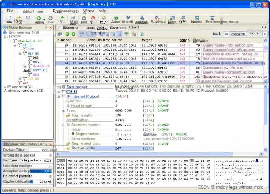Collapse the UDP (5) tree node
The height and width of the screenshot is (194, 270).
tap(20, 54)
